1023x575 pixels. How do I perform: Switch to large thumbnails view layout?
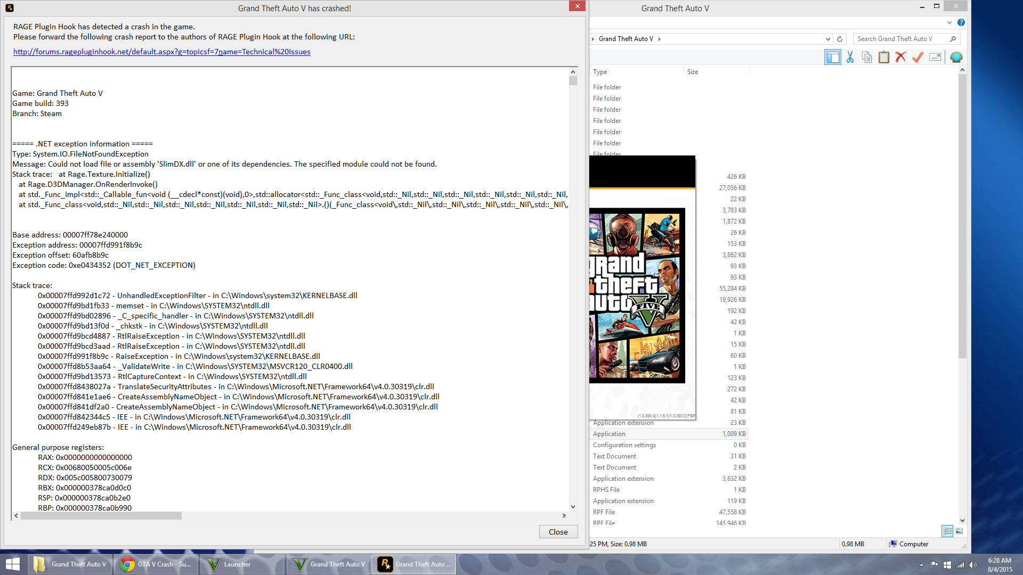click(959, 531)
